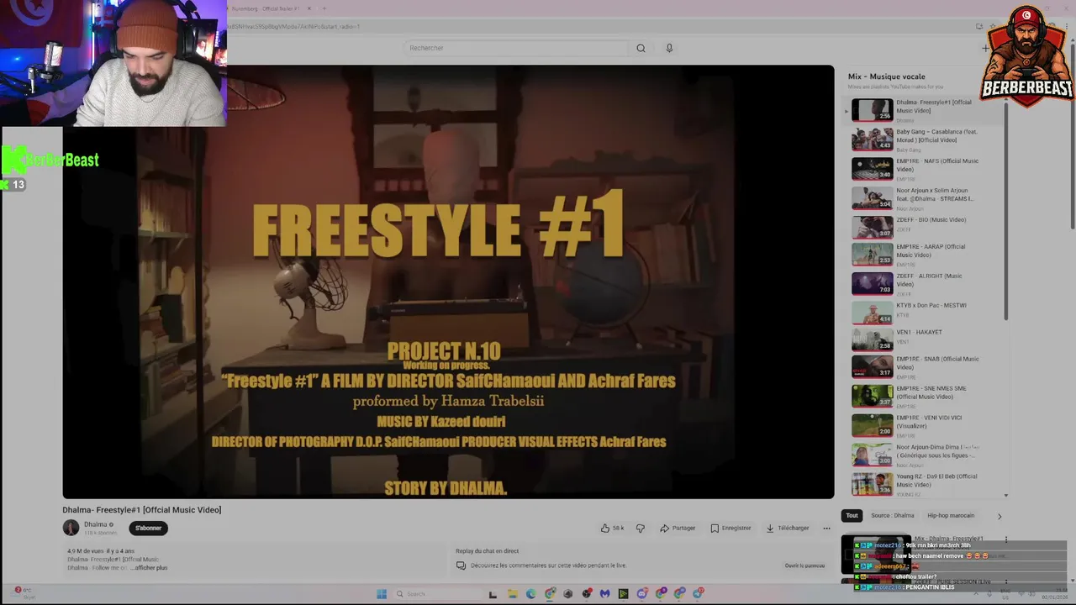Select current Dhalma- Freestyle#1 playlist entry
Screen dimensions: 1076x605
(x=925, y=110)
